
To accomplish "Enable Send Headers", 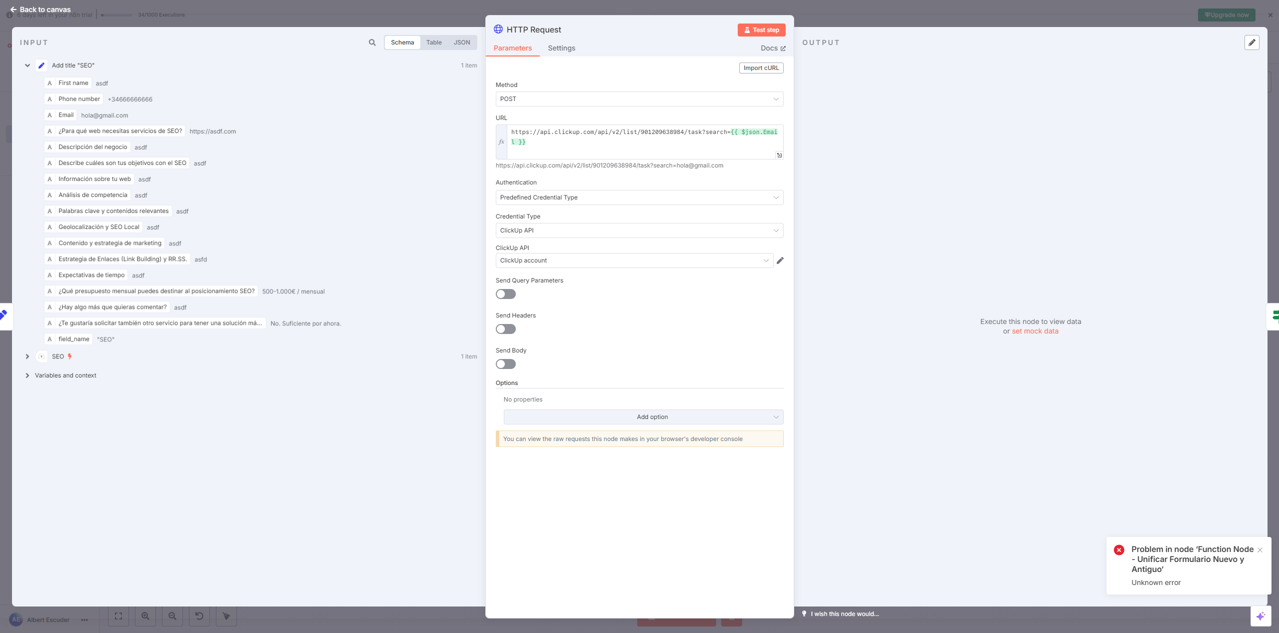I will (505, 328).
